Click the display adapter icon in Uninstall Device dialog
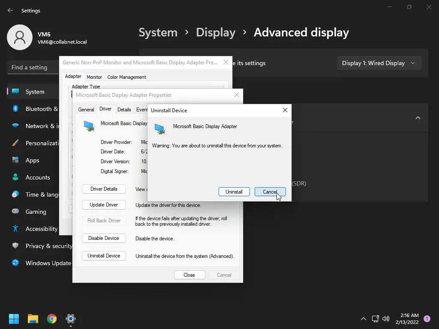Image resolution: width=439 pixels, height=329 pixels. click(160, 129)
